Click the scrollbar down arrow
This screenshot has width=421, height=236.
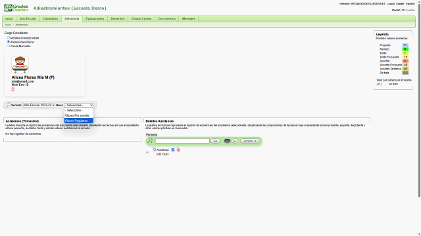(x=419, y=234)
